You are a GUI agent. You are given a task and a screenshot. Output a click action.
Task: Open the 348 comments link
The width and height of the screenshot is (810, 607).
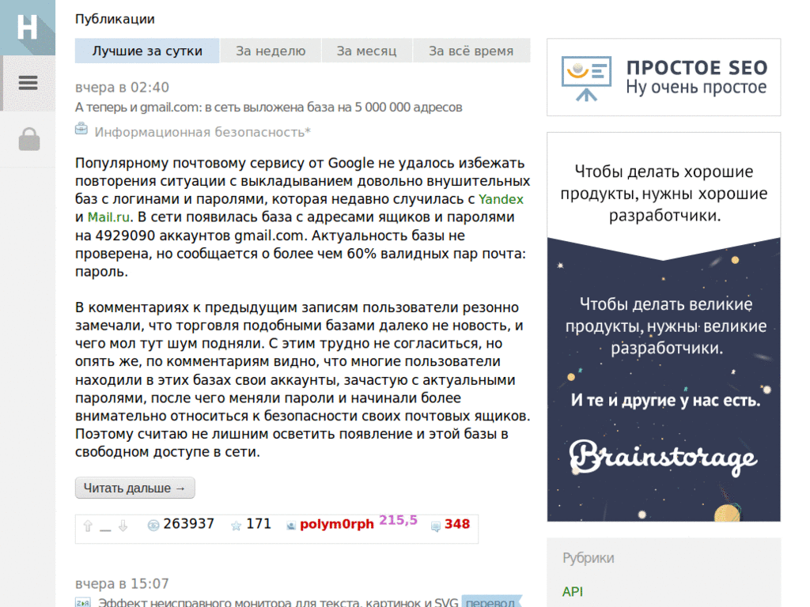click(457, 524)
